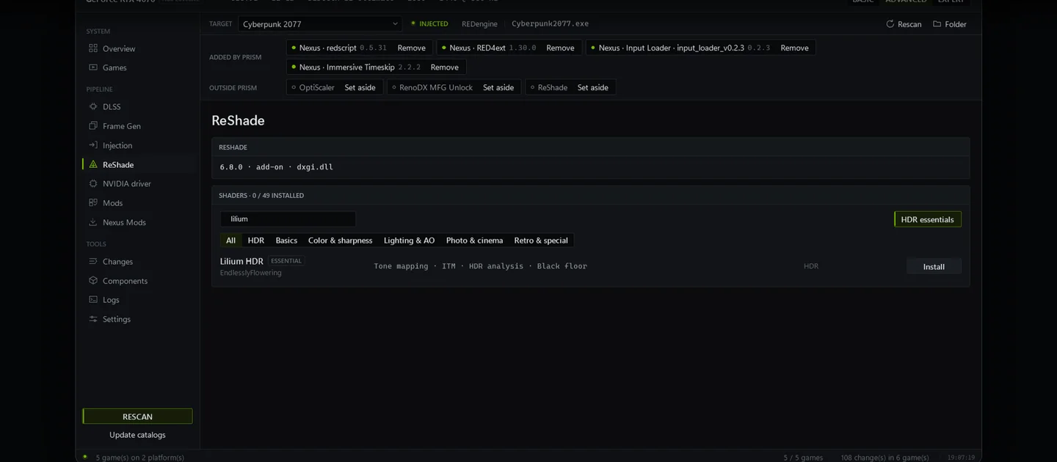Set aside ReShade in Outside Prism row

click(592, 87)
